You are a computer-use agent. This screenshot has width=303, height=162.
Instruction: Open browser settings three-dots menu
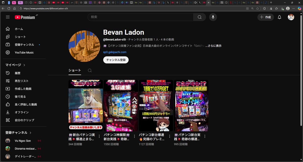[294, 8]
